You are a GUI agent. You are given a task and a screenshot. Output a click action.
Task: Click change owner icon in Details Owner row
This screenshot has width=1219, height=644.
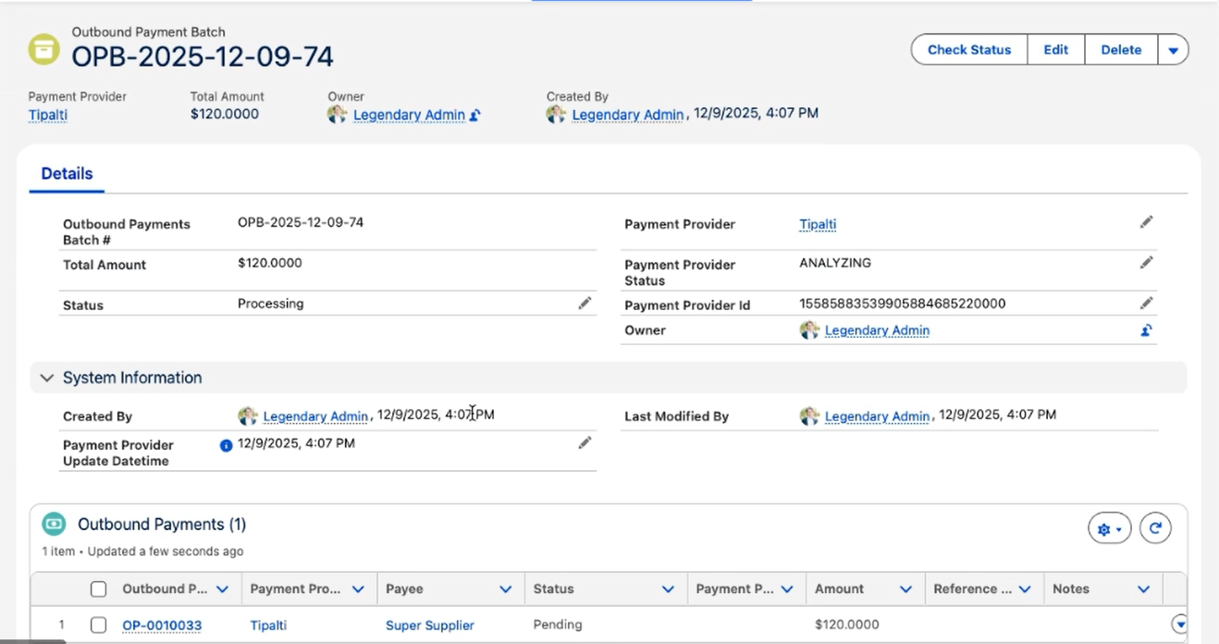pos(1146,330)
